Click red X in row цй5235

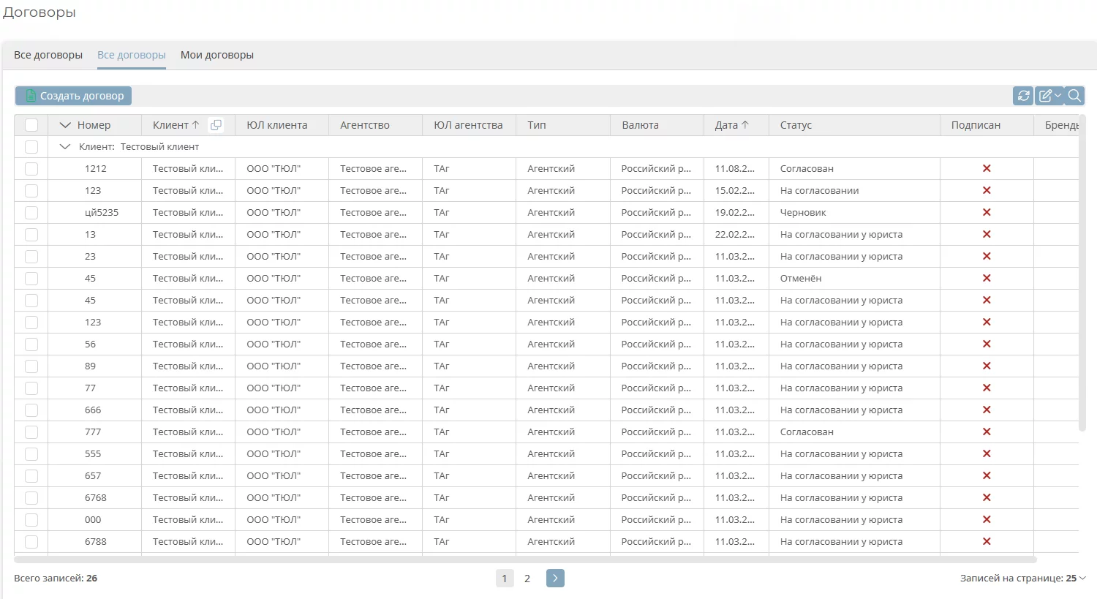coord(987,213)
